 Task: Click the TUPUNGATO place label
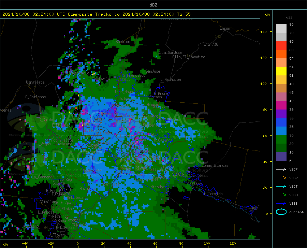(x=61, y=194)
